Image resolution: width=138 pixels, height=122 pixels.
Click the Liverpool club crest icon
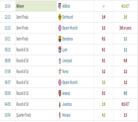point(60,61)
